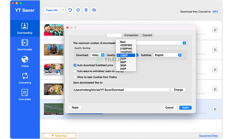Viewport: 241px width, 139px height.
Task: Switch to the Convert tab
Action: pyautogui.click(x=147, y=35)
